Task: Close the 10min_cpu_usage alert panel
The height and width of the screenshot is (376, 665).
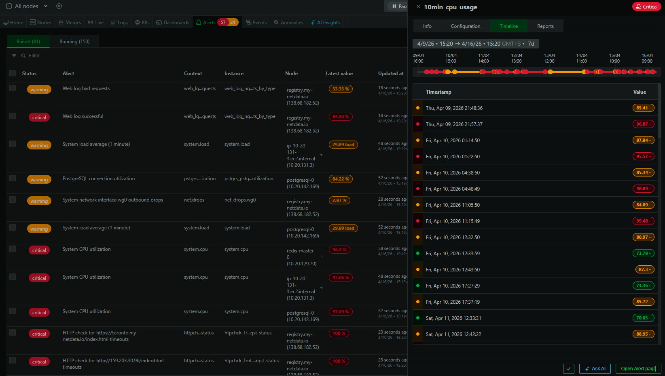Action: 418,6
